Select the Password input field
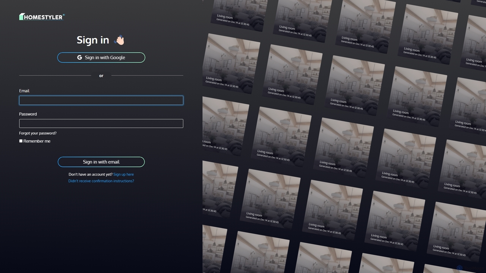The height and width of the screenshot is (273, 486). tap(101, 123)
